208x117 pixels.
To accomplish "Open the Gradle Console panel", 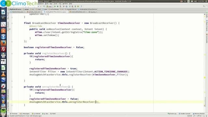I will pos(185,114).
